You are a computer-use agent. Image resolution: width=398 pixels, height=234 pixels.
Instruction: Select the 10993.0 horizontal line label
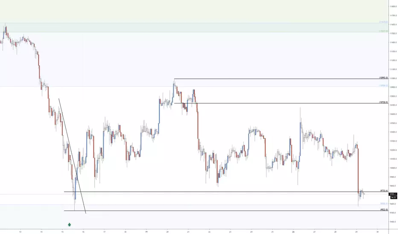[x=383, y=78]
